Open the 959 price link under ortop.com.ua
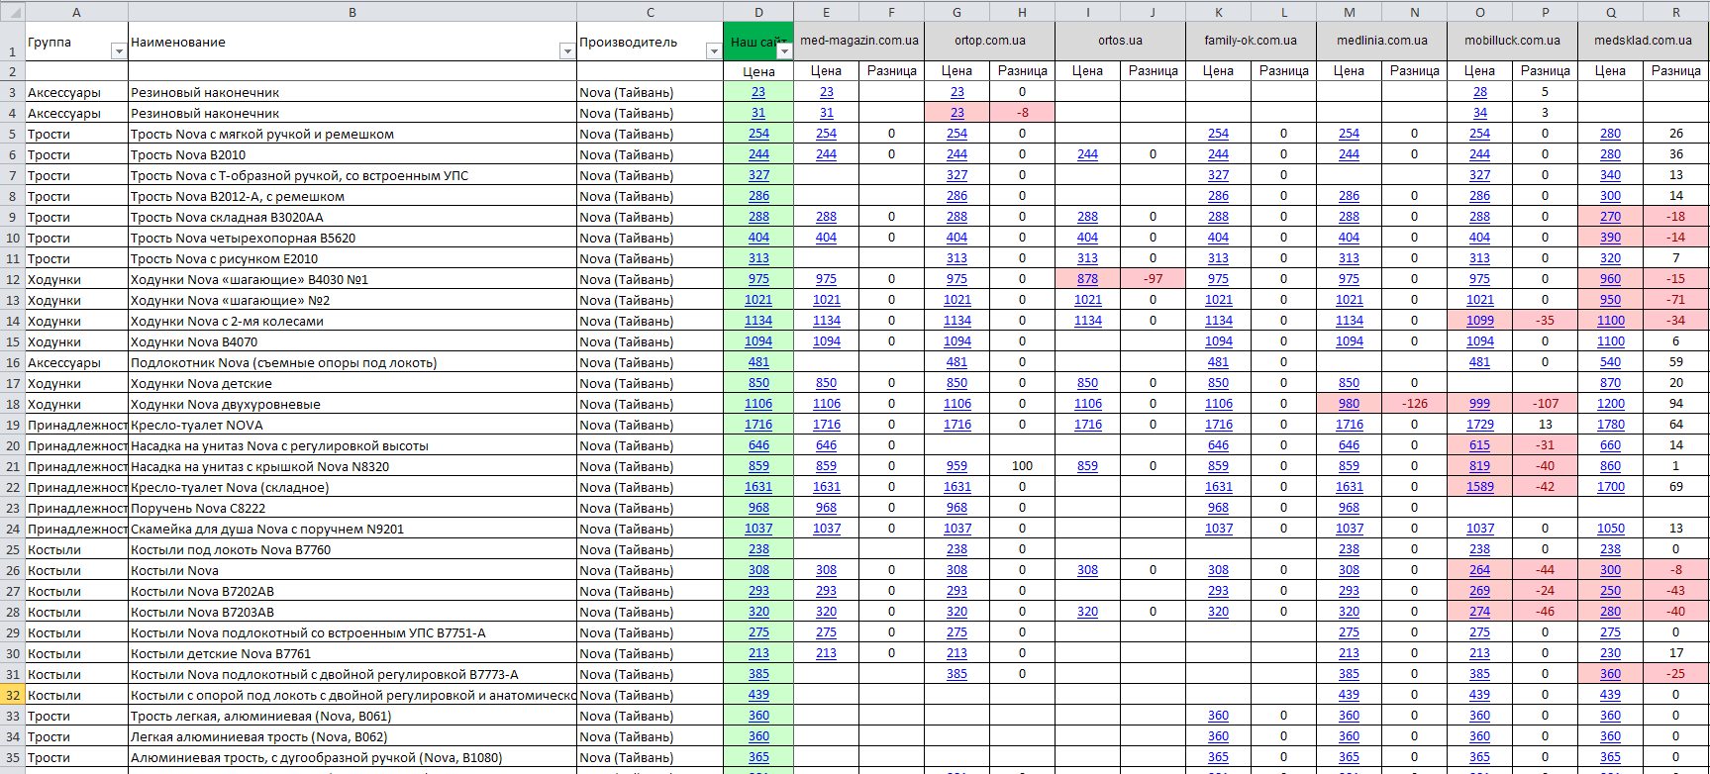 pyautogui.click(x=956, y=466)
